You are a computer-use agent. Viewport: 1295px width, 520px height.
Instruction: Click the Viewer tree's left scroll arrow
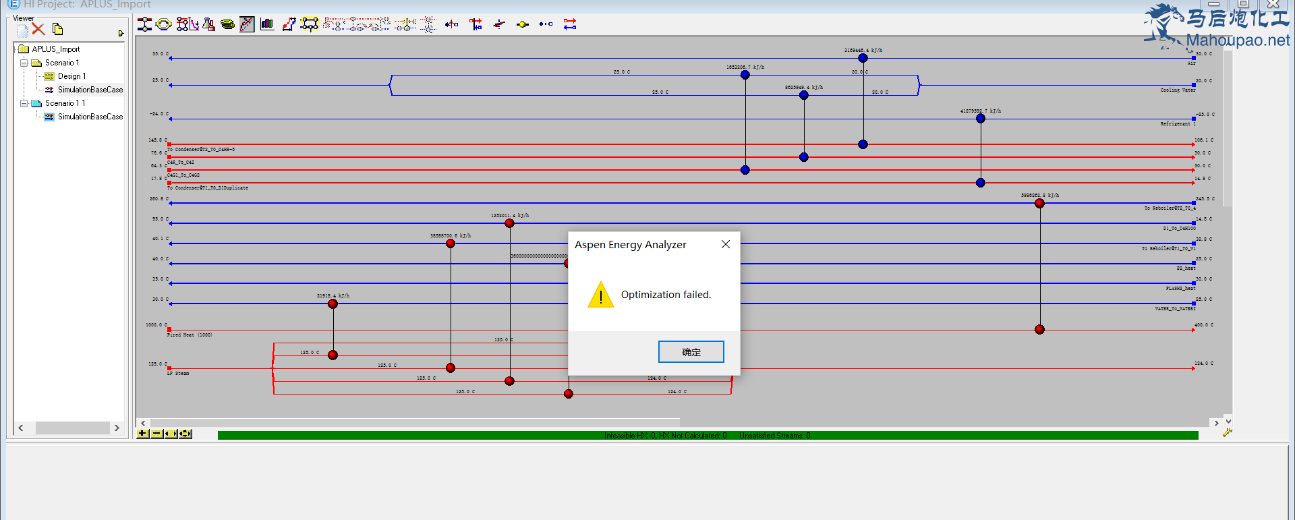[x=21, y=428]
